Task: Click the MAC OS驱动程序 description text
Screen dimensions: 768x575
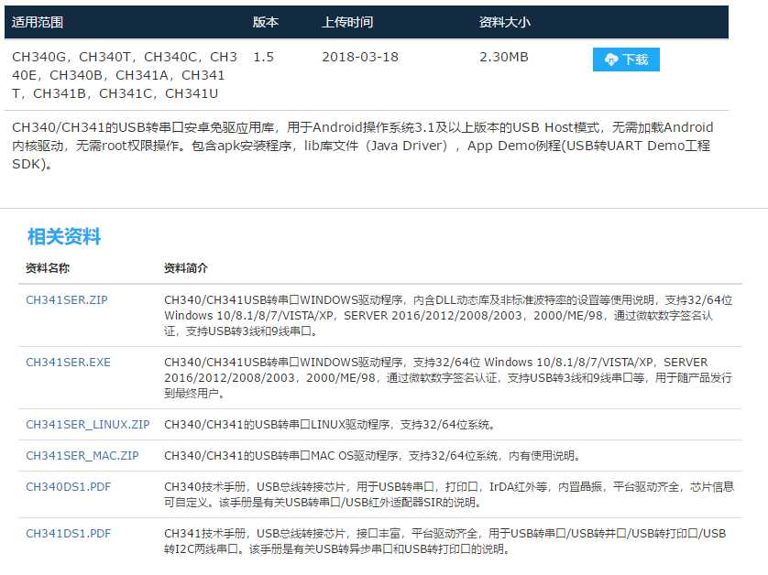Action: [372, 456]
